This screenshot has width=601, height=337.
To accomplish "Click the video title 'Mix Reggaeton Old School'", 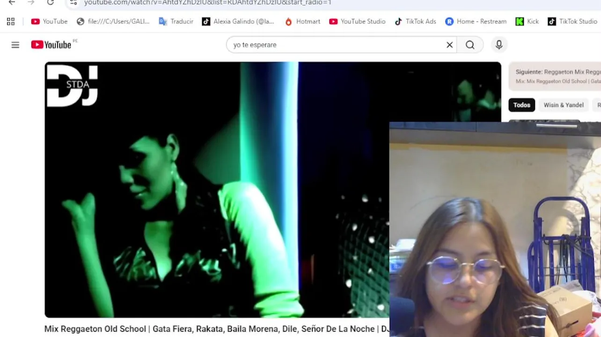I will tap(217, 329).
